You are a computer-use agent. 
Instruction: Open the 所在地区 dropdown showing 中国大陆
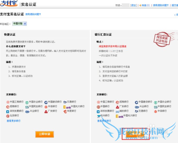click(20, 24)
